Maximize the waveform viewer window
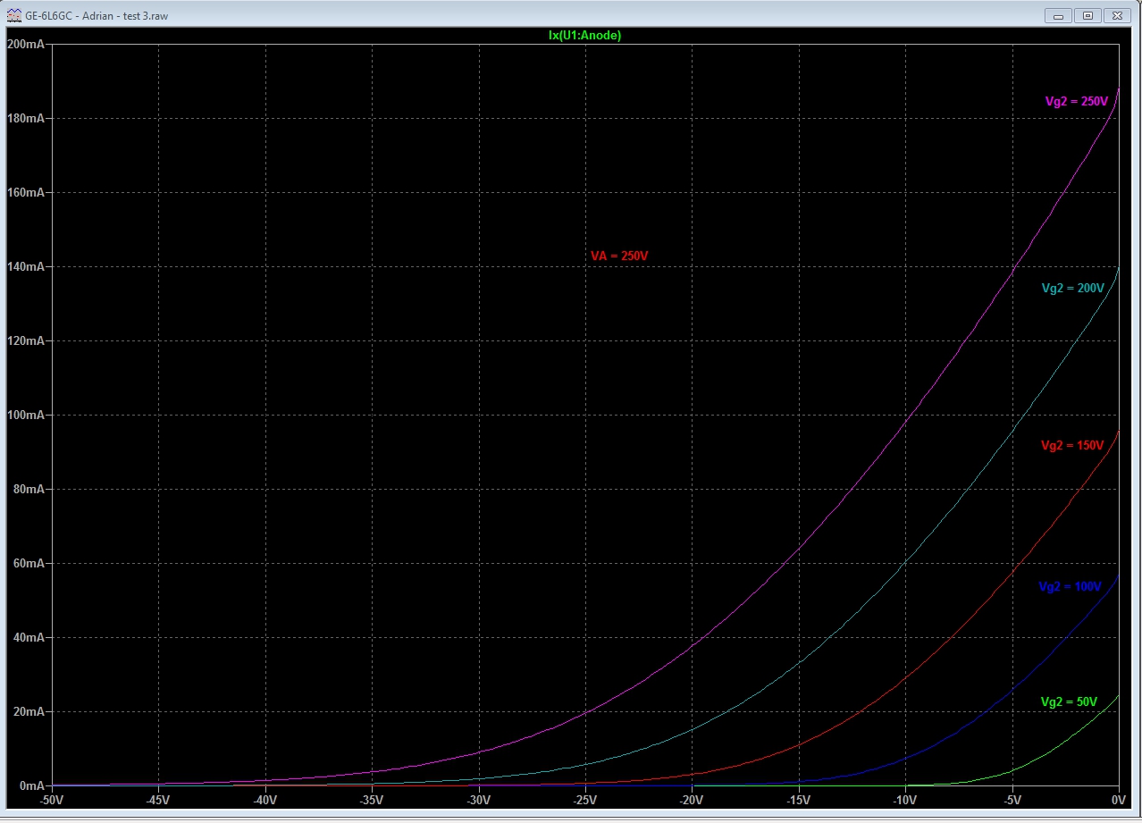Screen dimensions: 1142x823 pos(1087,15)
